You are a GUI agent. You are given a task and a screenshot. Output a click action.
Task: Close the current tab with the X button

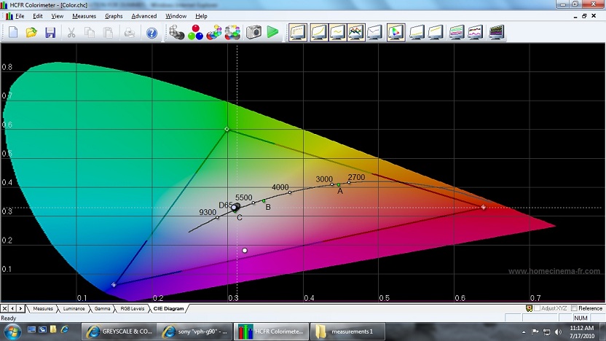(x=4, y=308)
